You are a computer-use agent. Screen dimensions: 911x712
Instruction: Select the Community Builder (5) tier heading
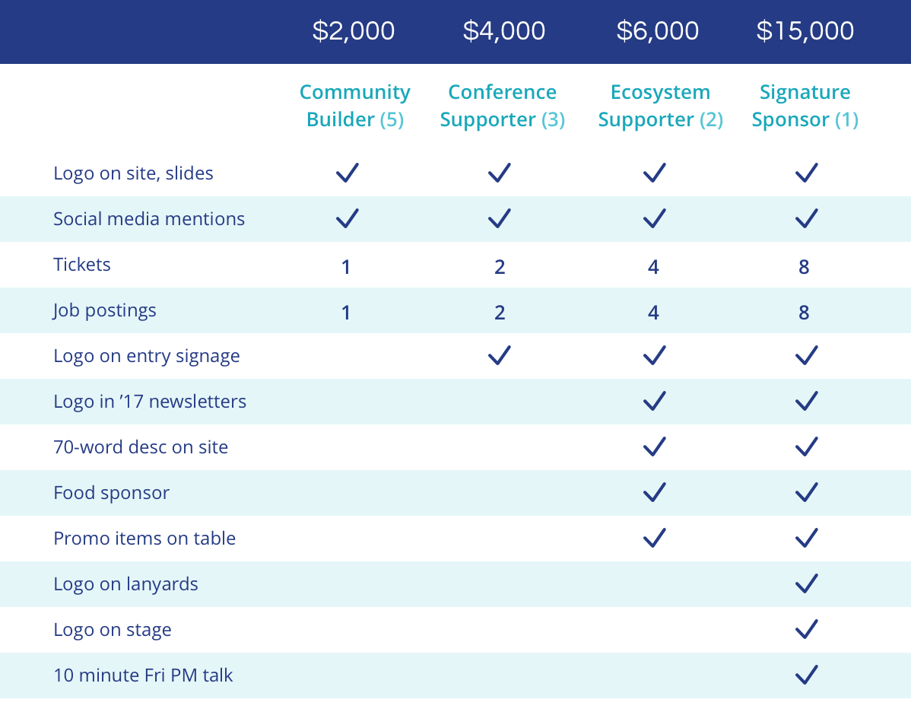[355, 106]
